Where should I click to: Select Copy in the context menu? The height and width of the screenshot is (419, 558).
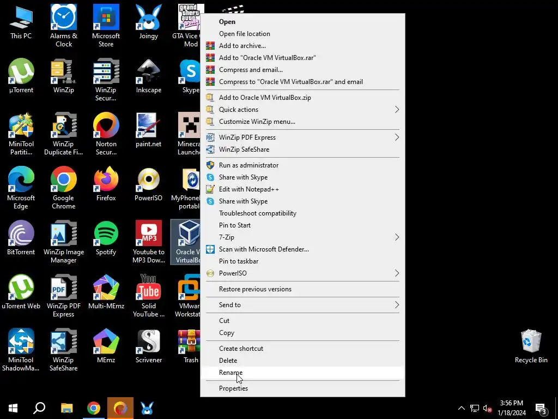pos(302,333)
